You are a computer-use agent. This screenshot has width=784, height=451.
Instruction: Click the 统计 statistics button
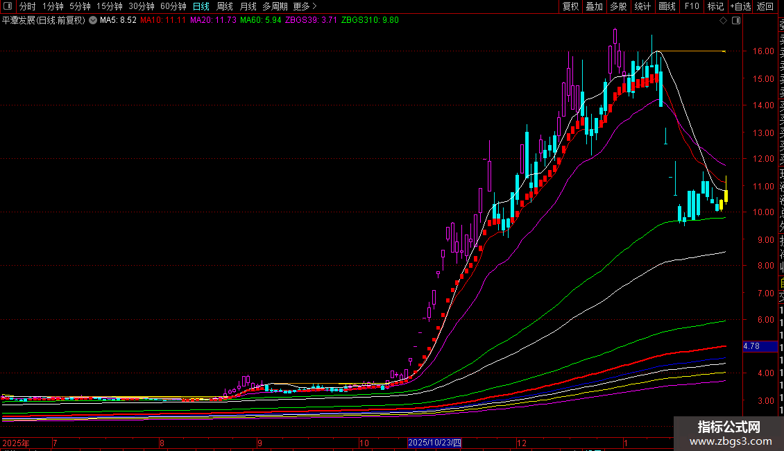pyautogui.click(x=642, y=6)
